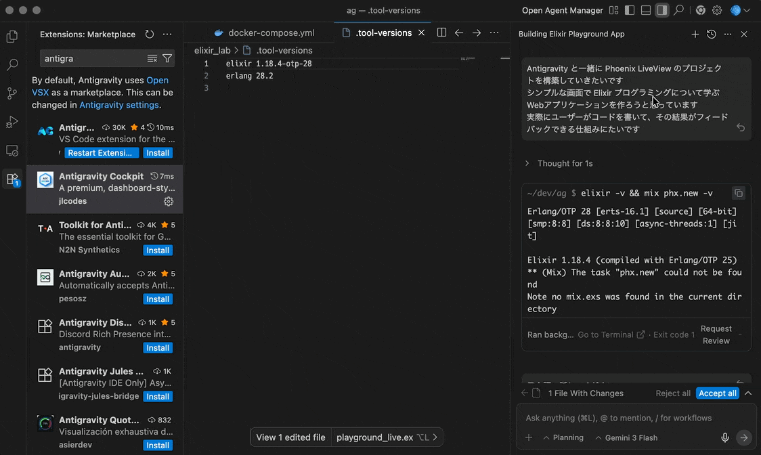Refresh the Extensions Marketplace list

[x=150, y=34]
